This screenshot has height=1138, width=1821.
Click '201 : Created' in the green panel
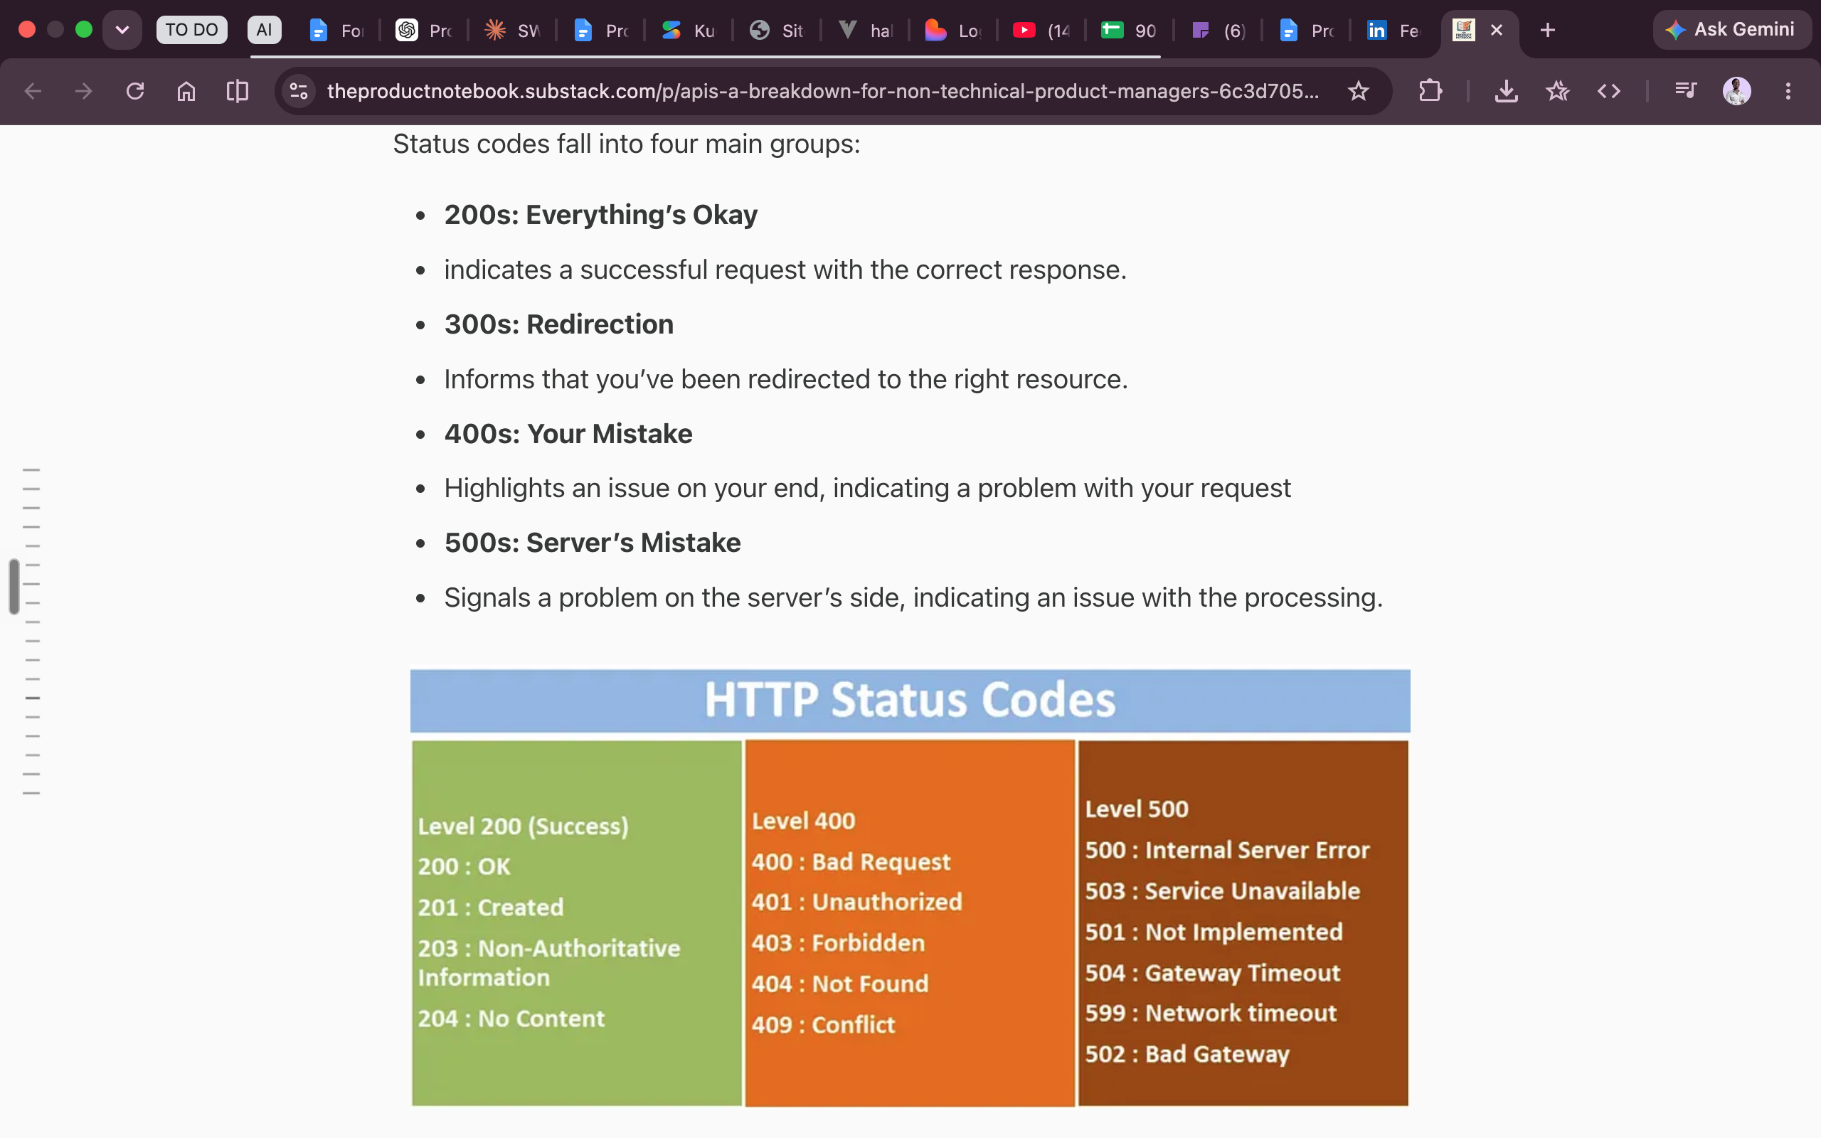pyautogui.click(x=491, y=907)
